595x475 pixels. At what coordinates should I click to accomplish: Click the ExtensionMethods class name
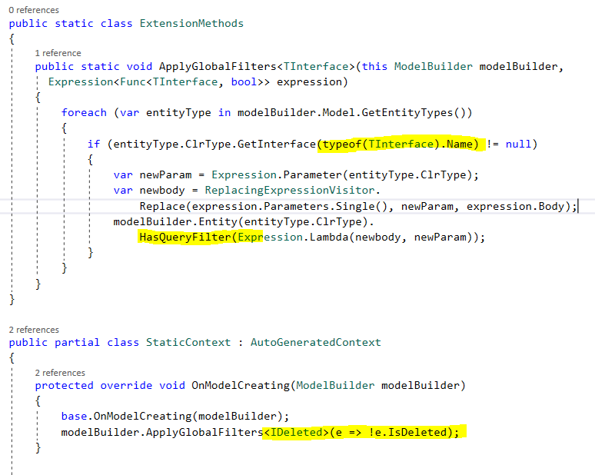[191, 24]
